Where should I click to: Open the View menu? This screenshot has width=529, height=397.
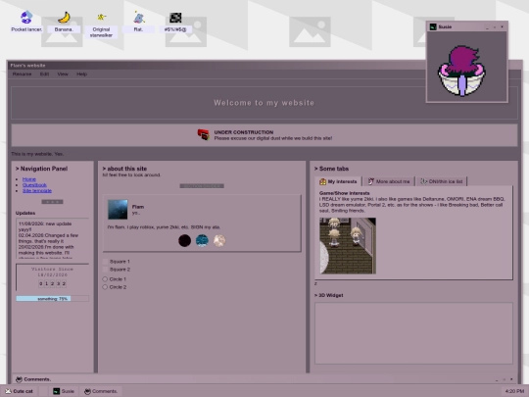tap(63, 74)
